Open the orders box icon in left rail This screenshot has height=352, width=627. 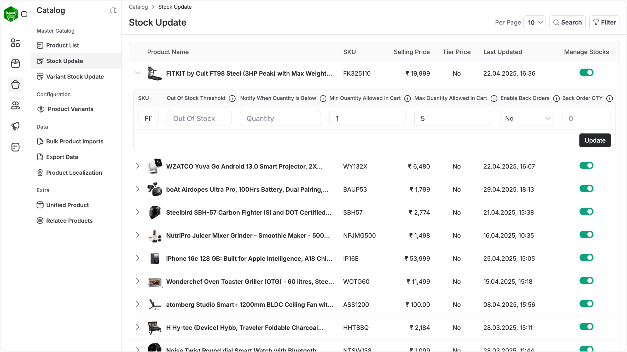coord(15,64)
